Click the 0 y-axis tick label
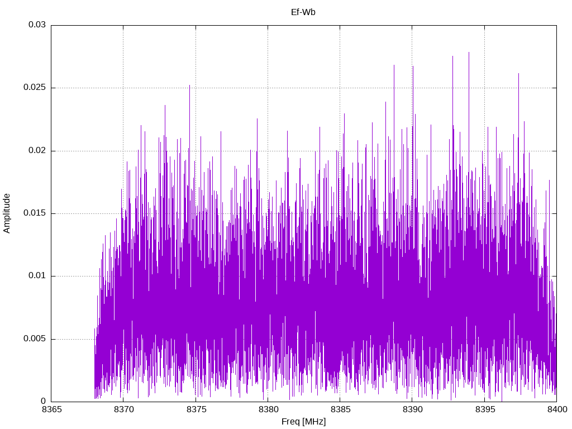This screenshot has width=572, height=429. click(44, 401)
